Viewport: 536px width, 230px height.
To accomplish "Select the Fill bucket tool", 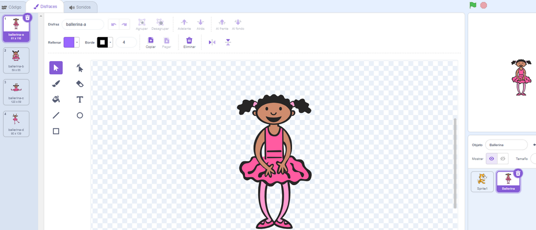I will pyautogui.click(x=56, y=99).
